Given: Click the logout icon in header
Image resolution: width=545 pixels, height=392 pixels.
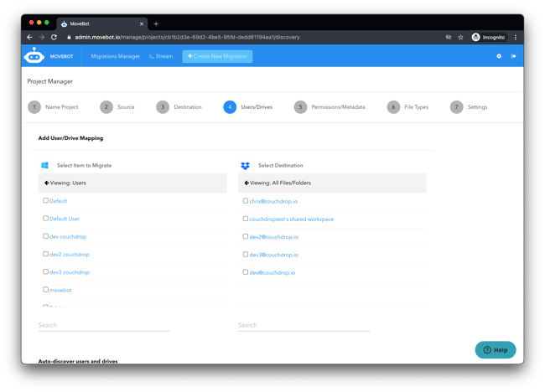Looking at the screenshot, I should [513, 56].
